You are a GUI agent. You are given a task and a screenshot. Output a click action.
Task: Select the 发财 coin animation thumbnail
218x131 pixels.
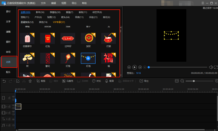tap(88, 38)
